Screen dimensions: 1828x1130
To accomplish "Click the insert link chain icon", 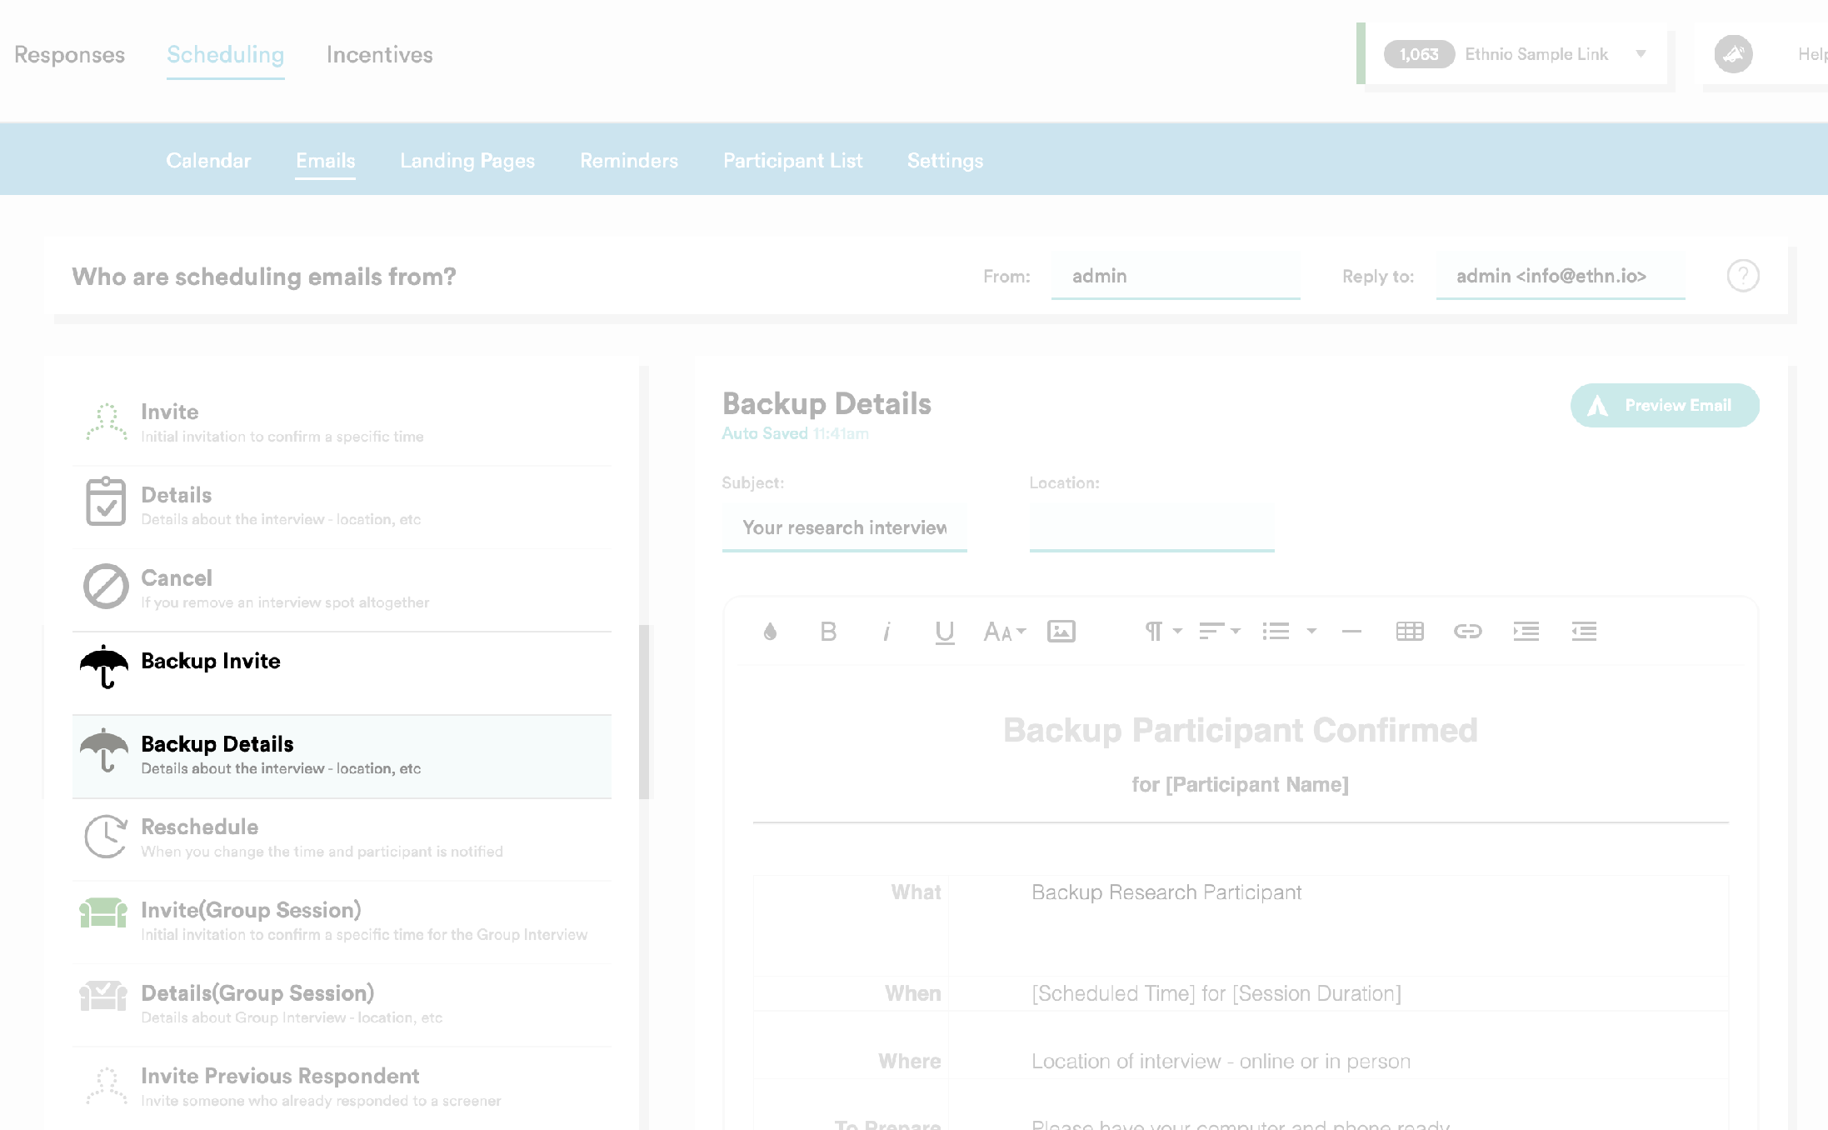I will point(1467,632).
